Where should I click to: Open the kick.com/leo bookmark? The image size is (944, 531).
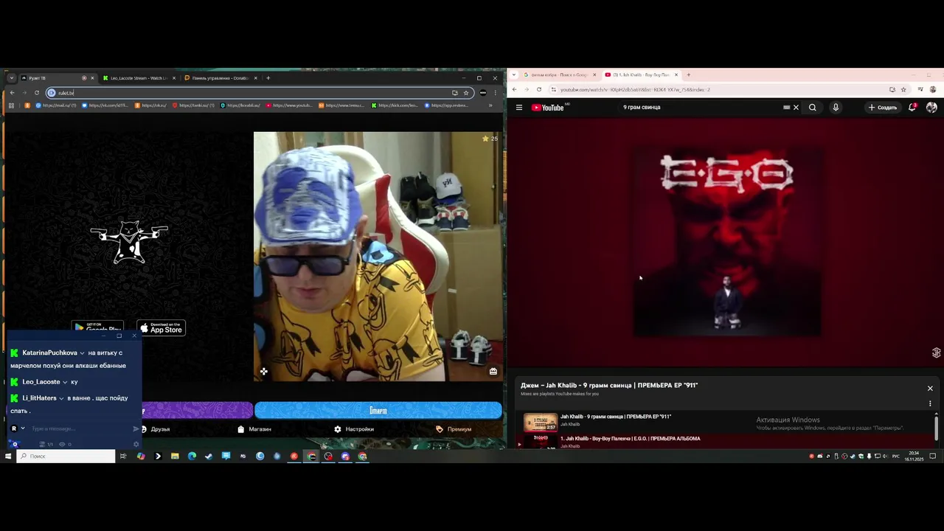coord(395,105)
